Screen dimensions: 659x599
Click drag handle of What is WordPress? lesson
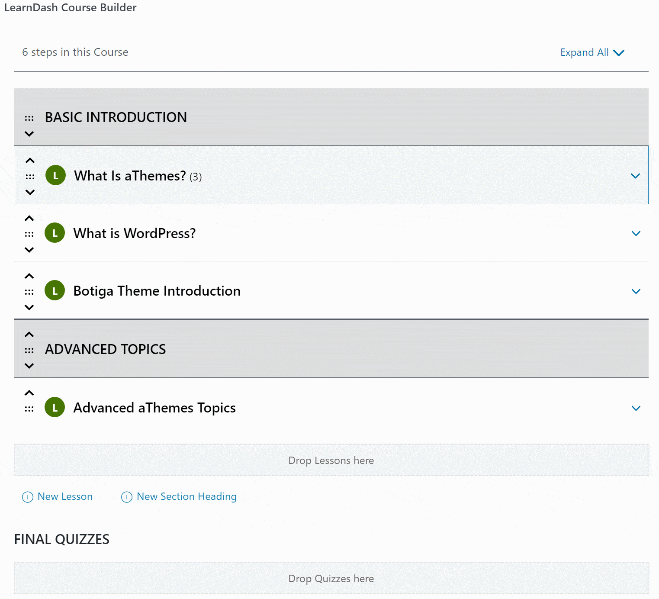(x=29, y=234)
